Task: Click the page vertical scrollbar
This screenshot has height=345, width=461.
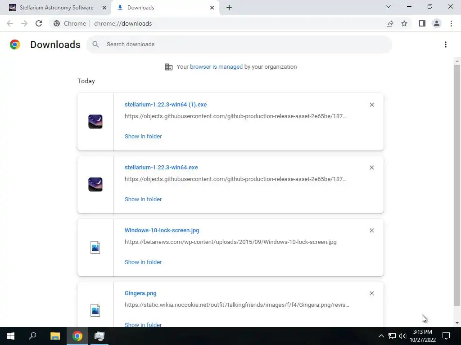Action: 457,185
